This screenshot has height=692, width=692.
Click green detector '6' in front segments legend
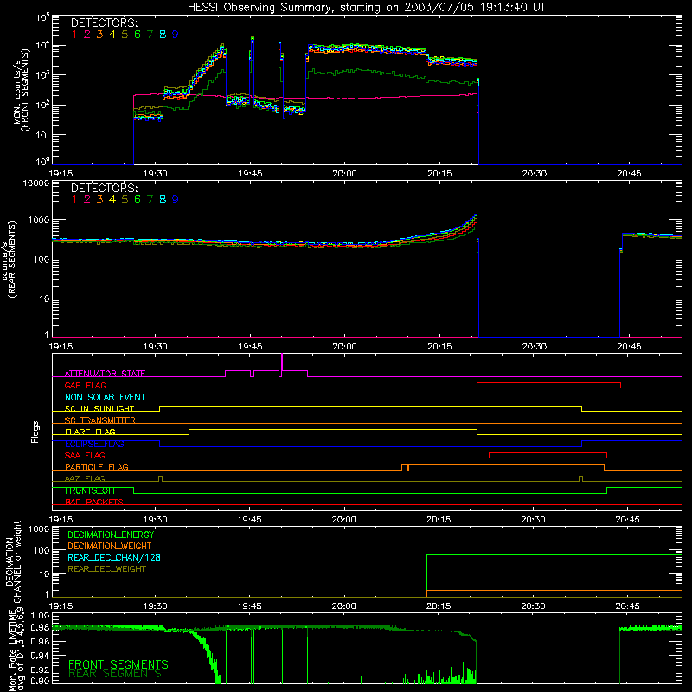click(x=138, y=35)
